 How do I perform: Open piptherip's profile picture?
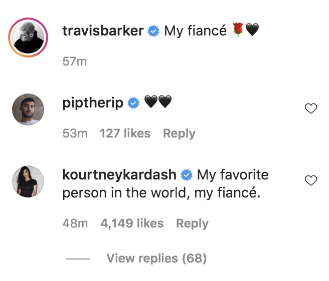coord(28,108)
